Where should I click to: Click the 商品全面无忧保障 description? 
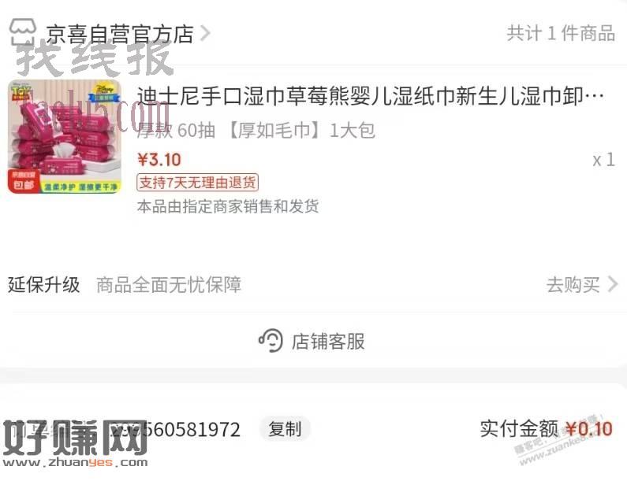[169, 285]
